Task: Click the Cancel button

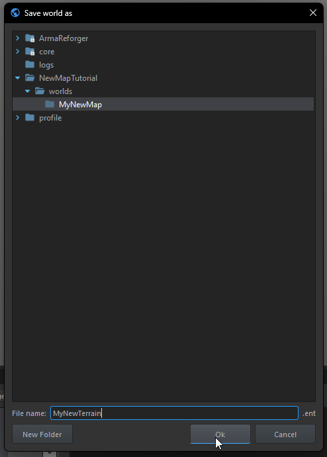Action: (x=285, y=434)
